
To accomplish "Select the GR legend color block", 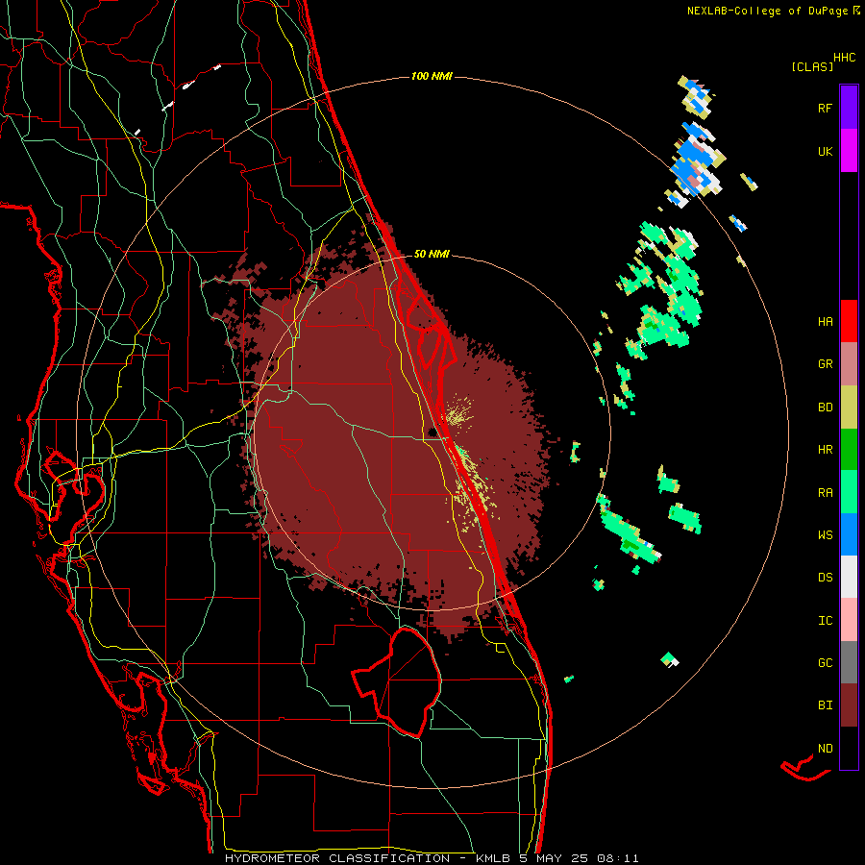I will tap(849, 364).
